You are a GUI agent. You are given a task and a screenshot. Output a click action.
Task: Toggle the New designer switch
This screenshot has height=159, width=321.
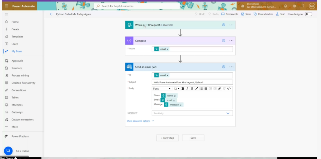point(308,14)
